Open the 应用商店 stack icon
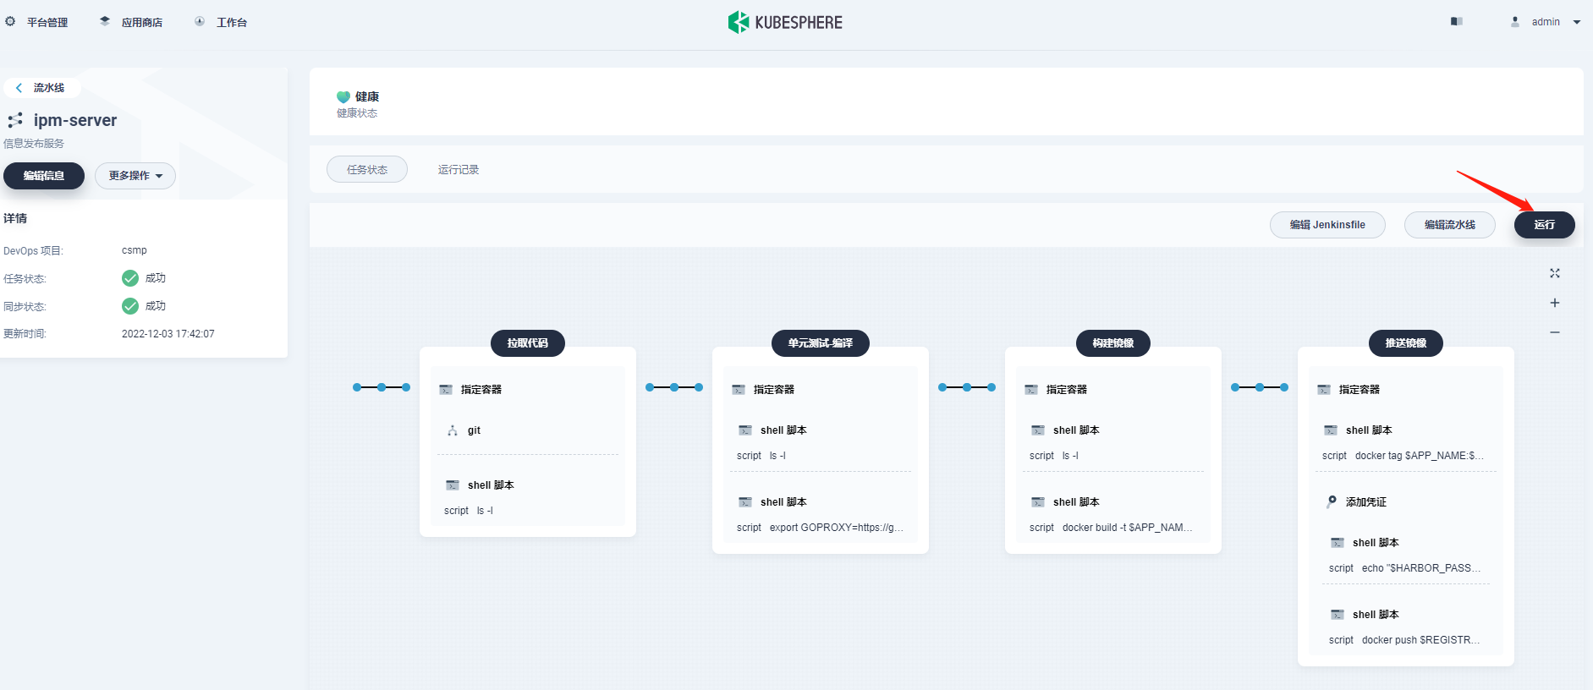The image size is (1593, 690). click(x=105, y=21)
